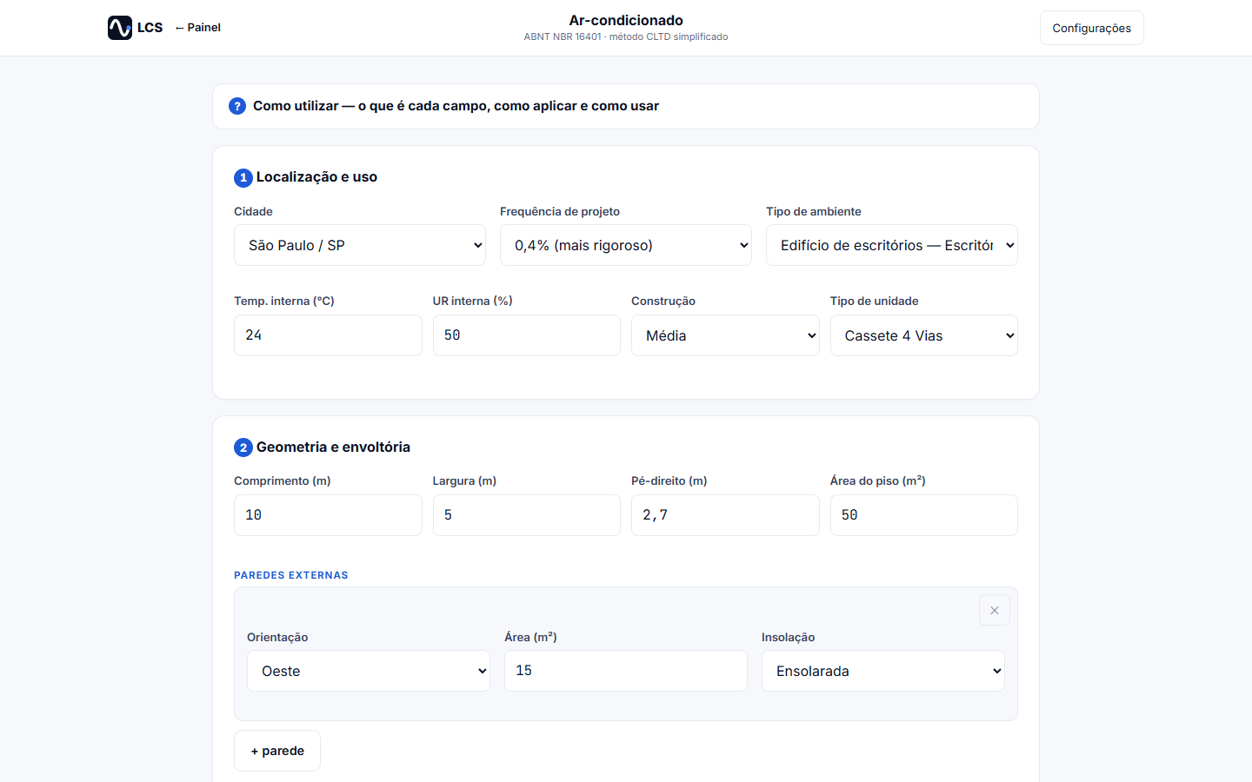Click into the Comprimento (m) input
The width and height of the screenshot is (1252, 782).
(328, 515)
